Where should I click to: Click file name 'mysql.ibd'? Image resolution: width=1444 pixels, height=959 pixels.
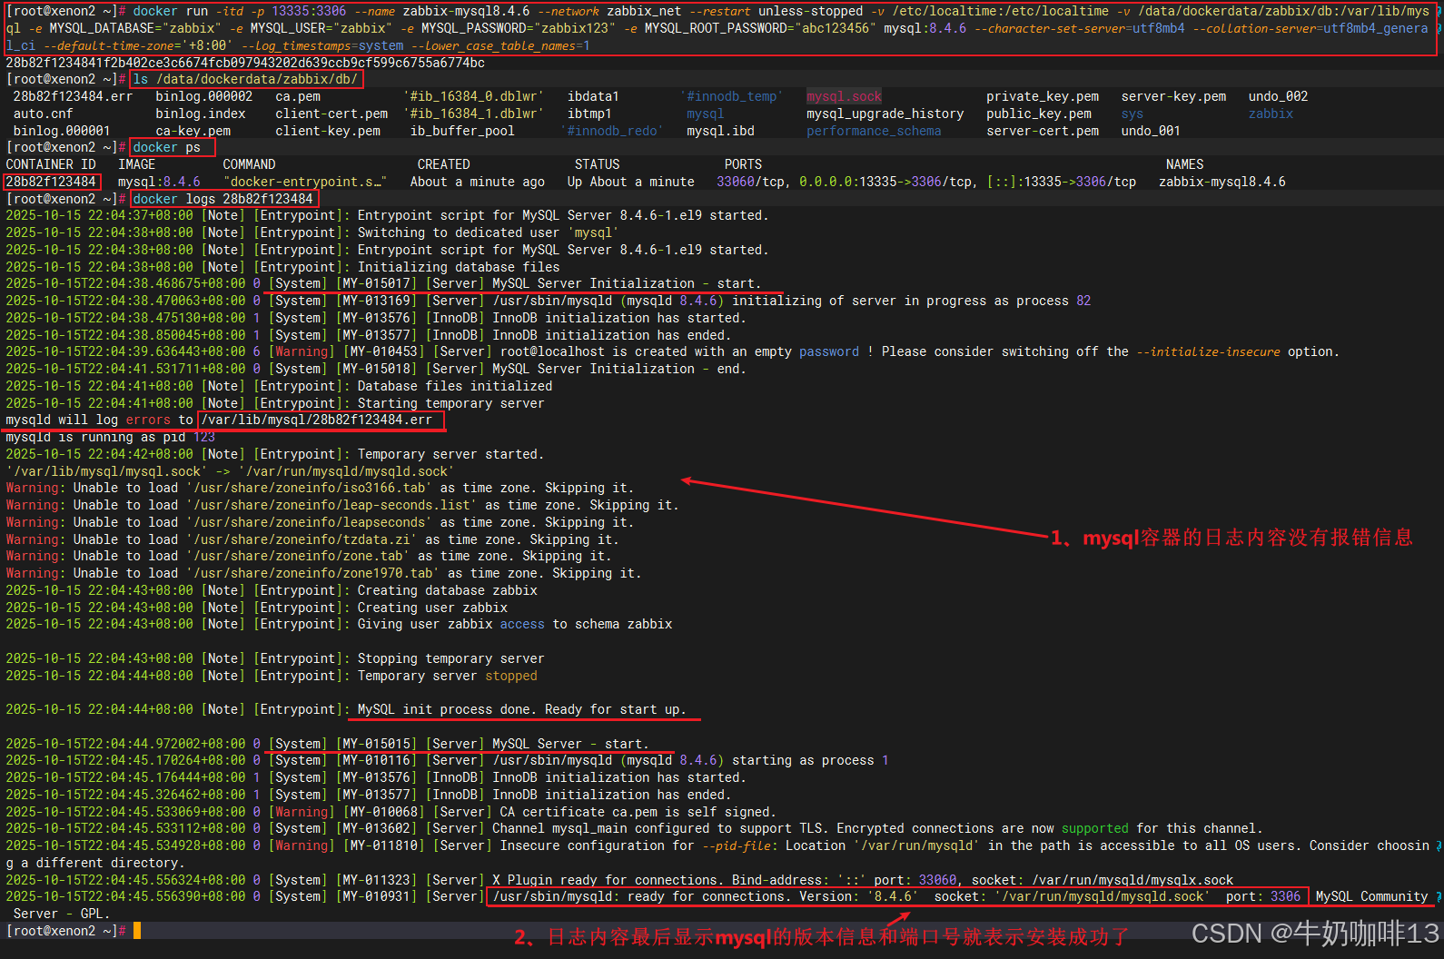pos(720,131)
